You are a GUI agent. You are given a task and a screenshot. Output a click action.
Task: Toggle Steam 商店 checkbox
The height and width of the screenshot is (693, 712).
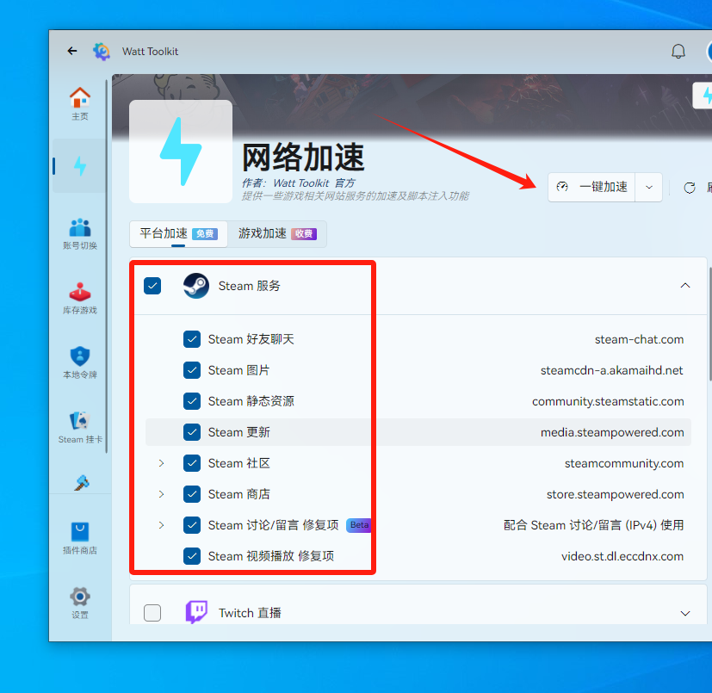[192, 494]
